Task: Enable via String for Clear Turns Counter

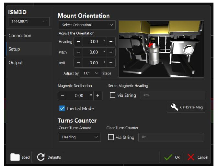Action: (111, 137)
